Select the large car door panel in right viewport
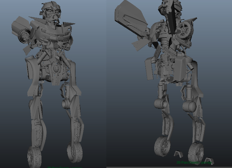This screenshot has height=168, width=232. click(x=131, y=18)
